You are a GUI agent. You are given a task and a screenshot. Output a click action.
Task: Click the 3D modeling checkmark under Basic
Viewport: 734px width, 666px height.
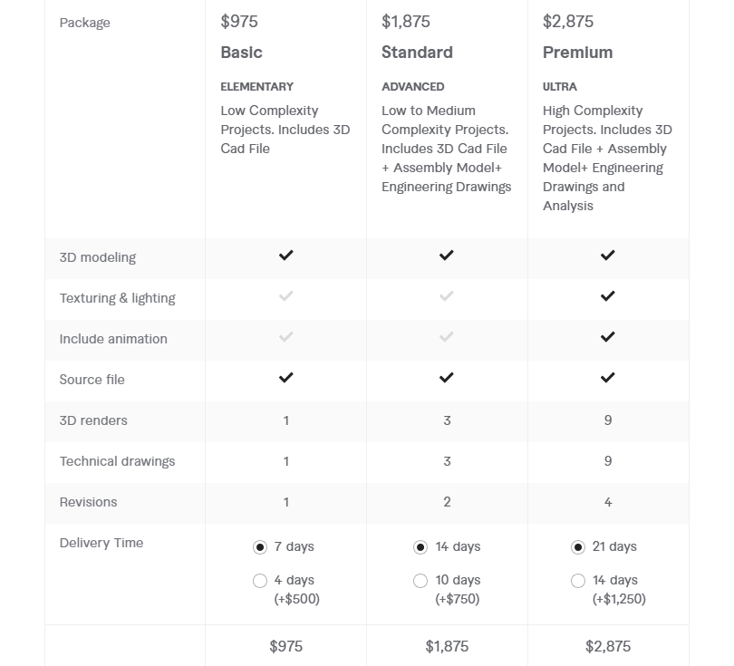point(285,257)
